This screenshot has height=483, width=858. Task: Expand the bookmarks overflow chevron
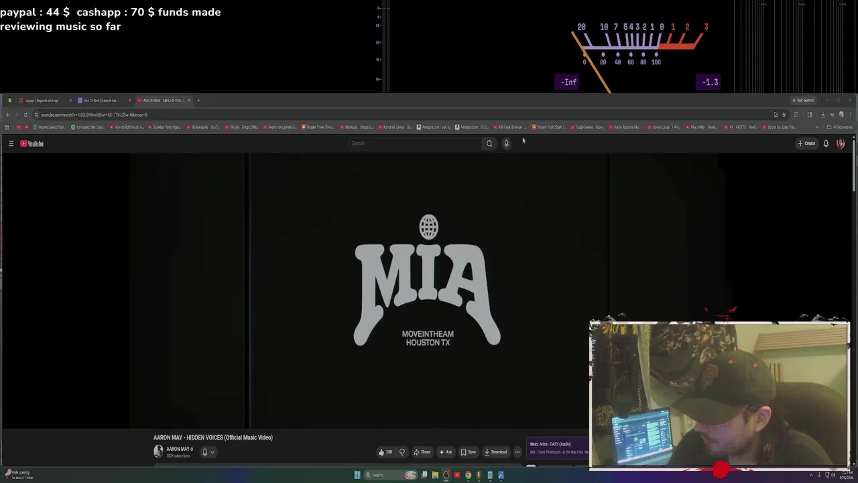click(x=817, y=127)
